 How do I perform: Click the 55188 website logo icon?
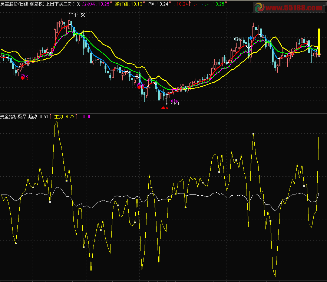260,7
